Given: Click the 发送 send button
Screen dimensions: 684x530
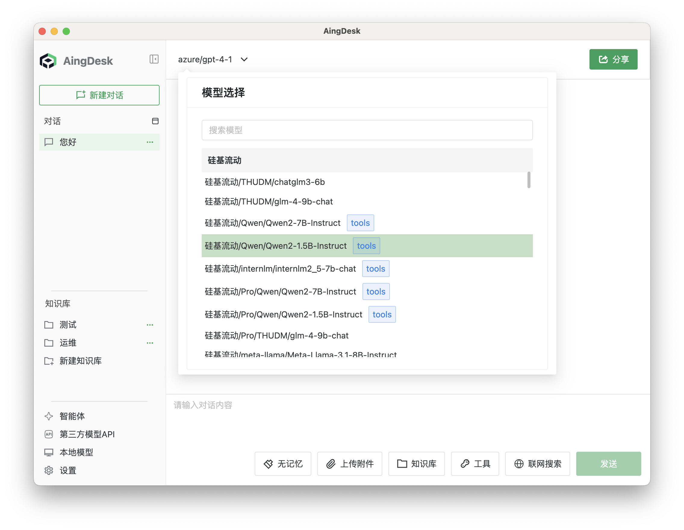Looking at the screenshot, I should [608, 463].
